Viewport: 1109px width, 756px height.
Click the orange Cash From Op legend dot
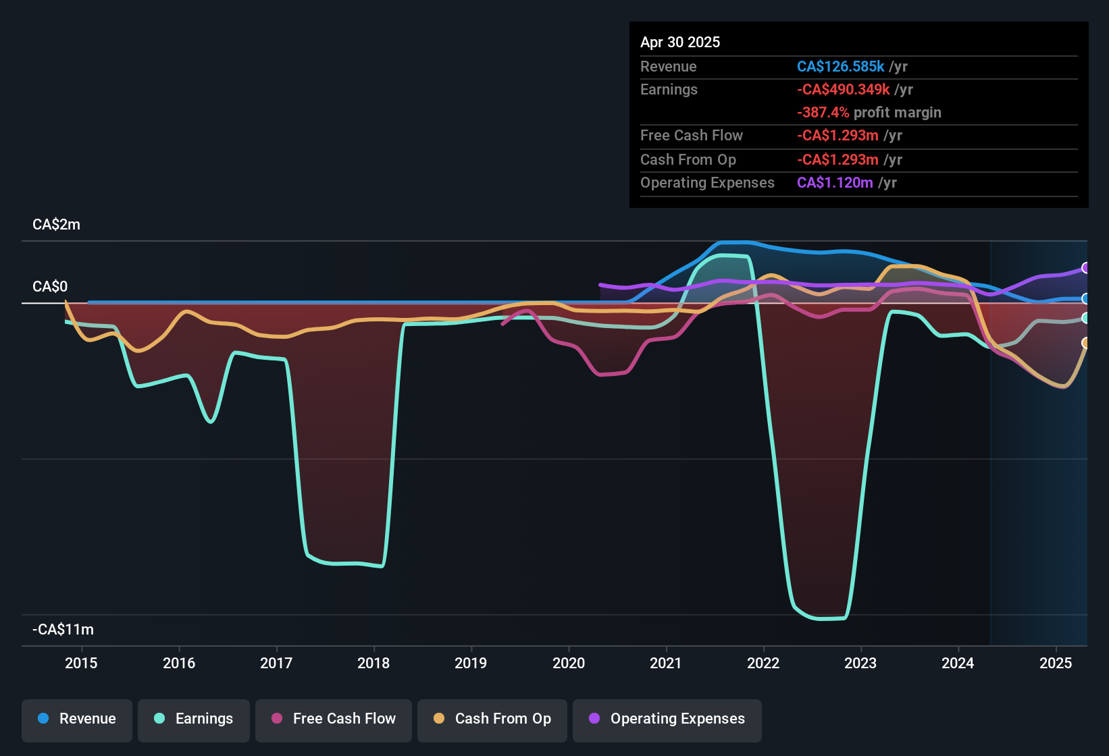pos(439,720)
